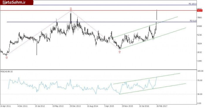Select the red up arrow below the 2011 low

pos(7,57)
